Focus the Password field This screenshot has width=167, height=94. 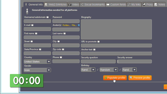[66, 21]
